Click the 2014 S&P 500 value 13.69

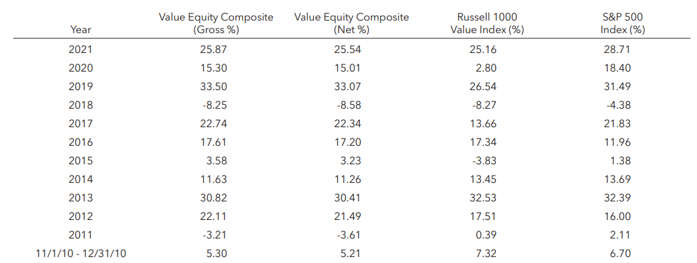618,180
